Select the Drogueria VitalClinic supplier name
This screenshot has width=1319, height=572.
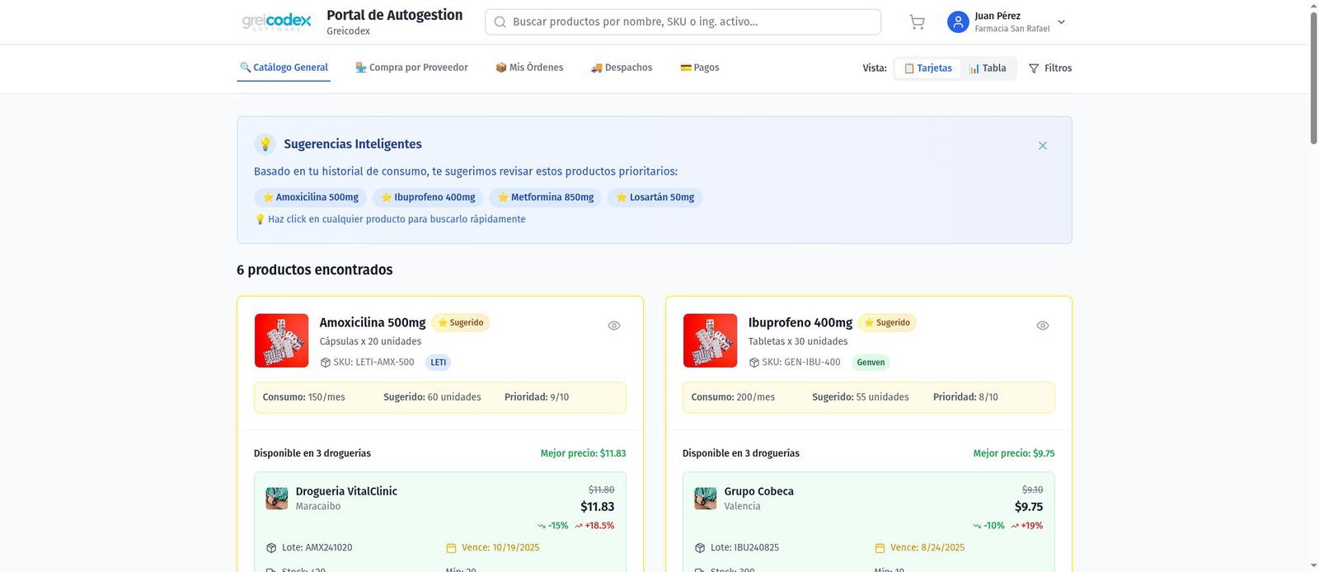click(x=346, y=491)
